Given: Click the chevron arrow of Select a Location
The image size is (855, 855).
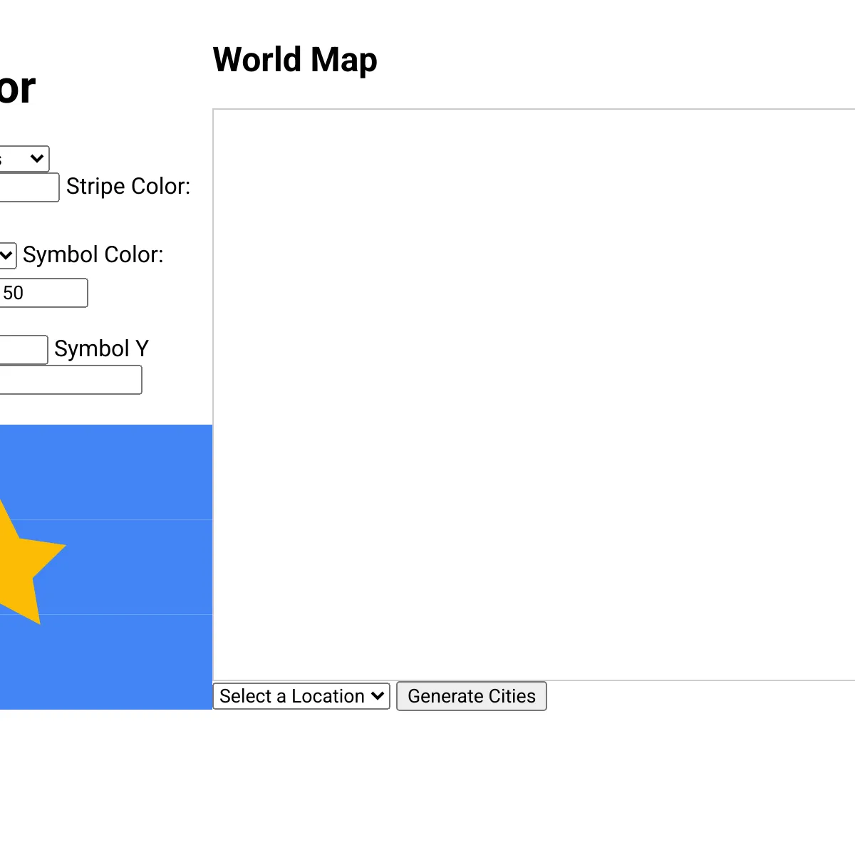Looking at the screenshot, I should 378,696.
